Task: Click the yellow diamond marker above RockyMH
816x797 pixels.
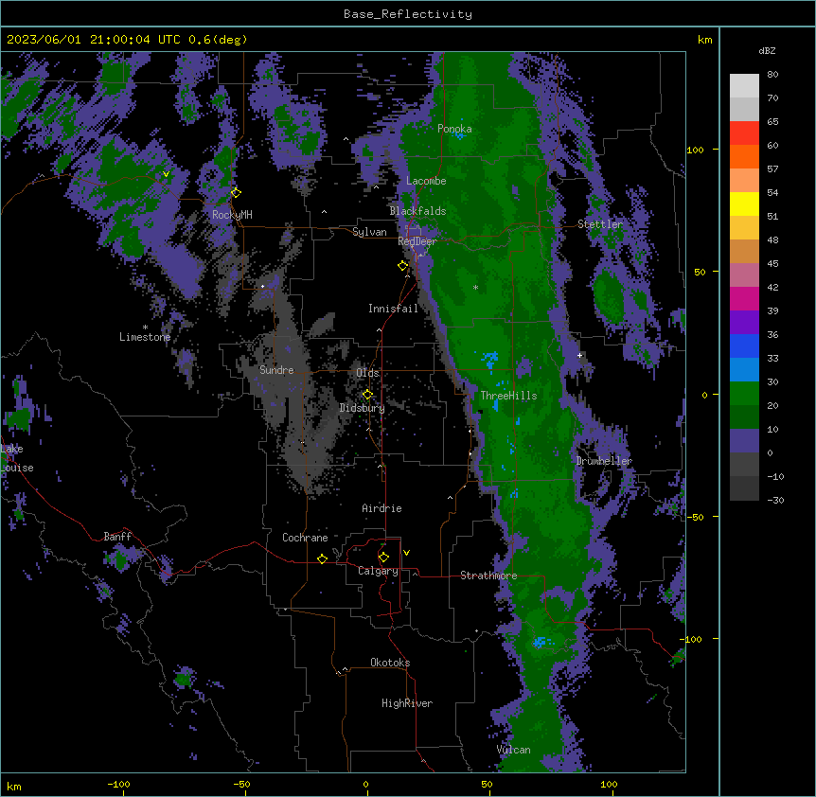Action: 237,193
